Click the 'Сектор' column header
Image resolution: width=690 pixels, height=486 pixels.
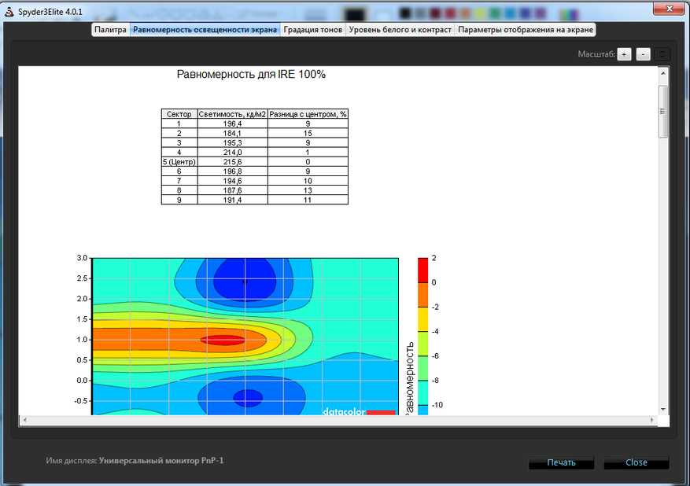[179, 114]
